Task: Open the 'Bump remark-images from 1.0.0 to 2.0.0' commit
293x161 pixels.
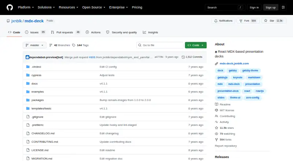Action: [x=125, y=100]
